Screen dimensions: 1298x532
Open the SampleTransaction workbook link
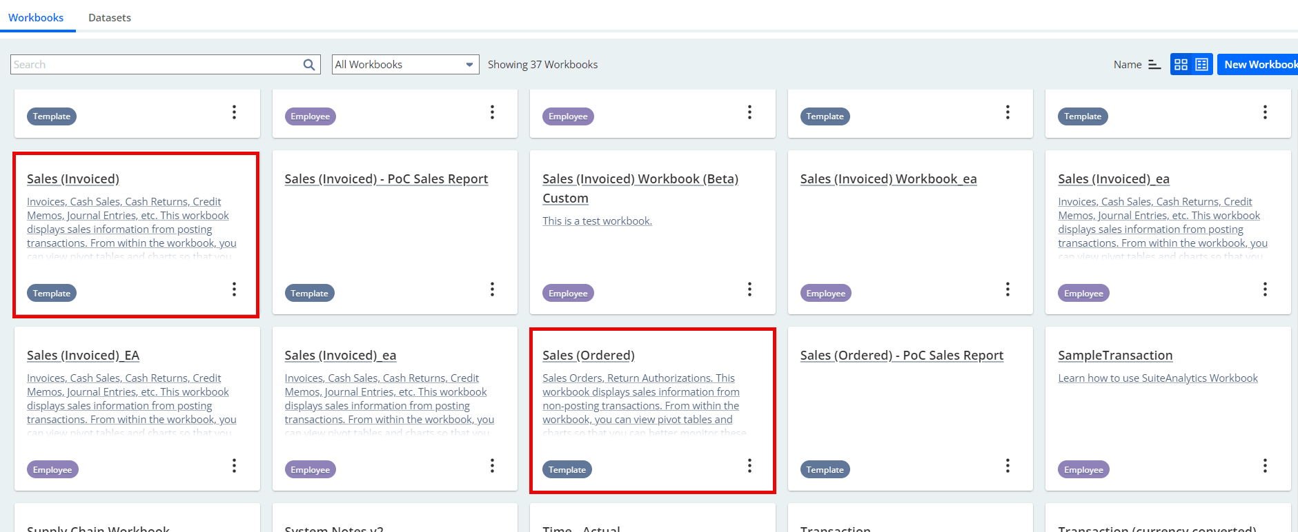[x=1116, y=356]
